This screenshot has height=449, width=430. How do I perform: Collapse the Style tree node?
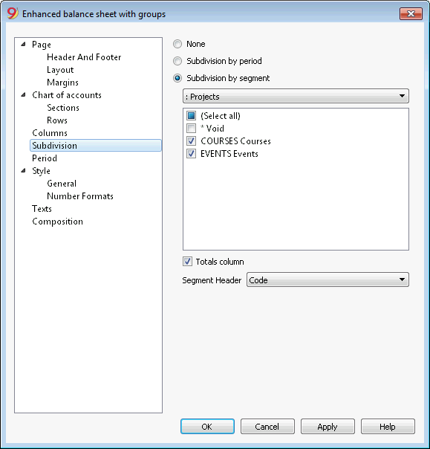point(24,171)
